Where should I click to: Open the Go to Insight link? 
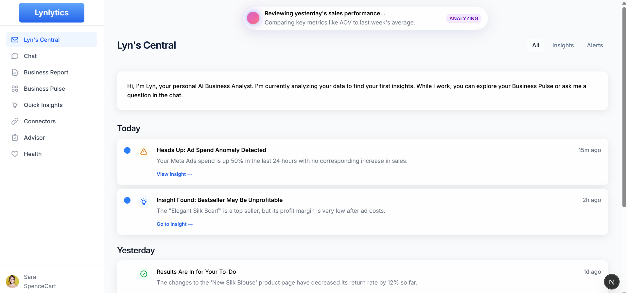174,224
